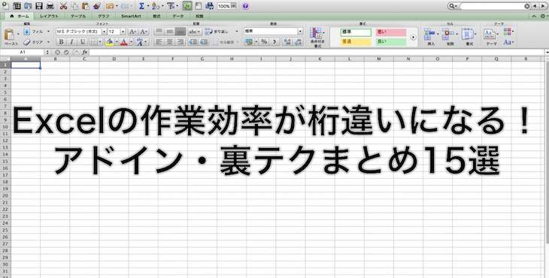Image resolution: width=549 pixels, height=278 pixels.
Task: Click the name box showing A1
Action: click(23, 52)
